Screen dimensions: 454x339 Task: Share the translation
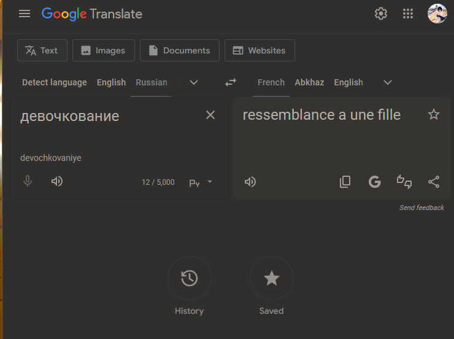coord(434,182)
